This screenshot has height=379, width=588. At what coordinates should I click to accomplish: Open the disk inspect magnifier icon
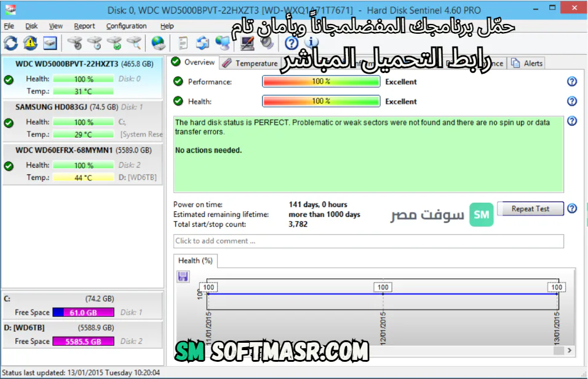tap(134, 44)
